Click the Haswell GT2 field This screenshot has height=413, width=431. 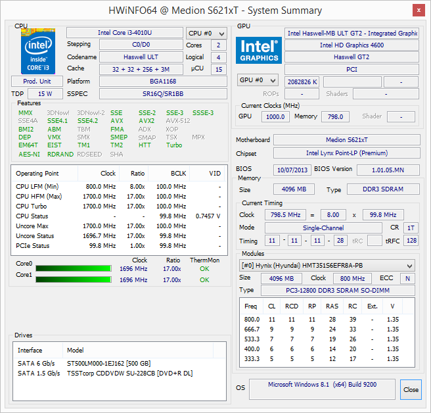tap(352, 57)
